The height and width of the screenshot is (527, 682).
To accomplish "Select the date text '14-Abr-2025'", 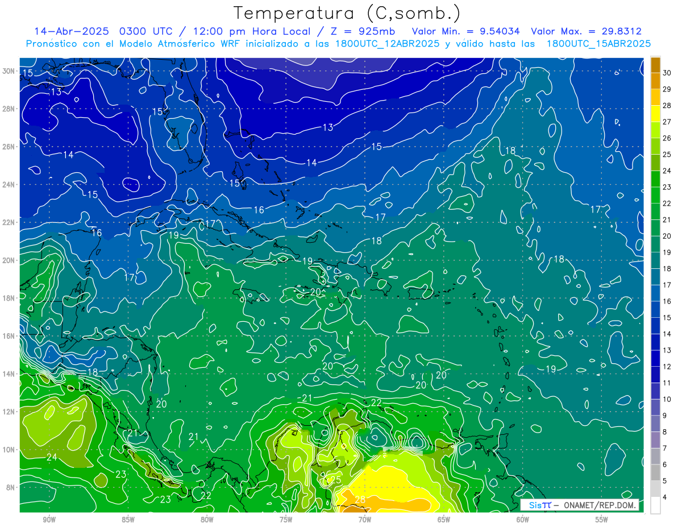I will 72,31.
